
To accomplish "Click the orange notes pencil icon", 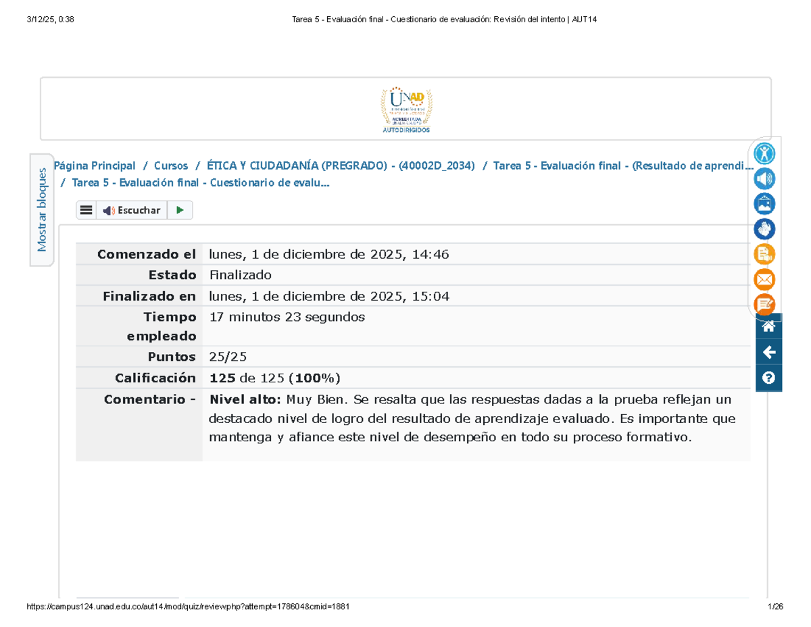I will coord(765,304).
